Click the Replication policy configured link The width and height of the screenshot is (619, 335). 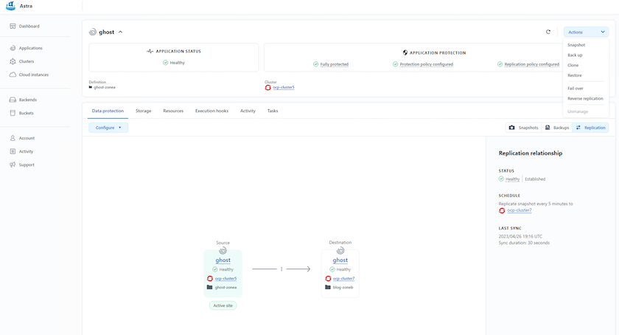coord(532,64)
